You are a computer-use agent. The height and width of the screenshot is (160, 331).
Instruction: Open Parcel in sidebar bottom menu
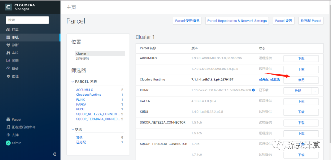pos(17,119)
